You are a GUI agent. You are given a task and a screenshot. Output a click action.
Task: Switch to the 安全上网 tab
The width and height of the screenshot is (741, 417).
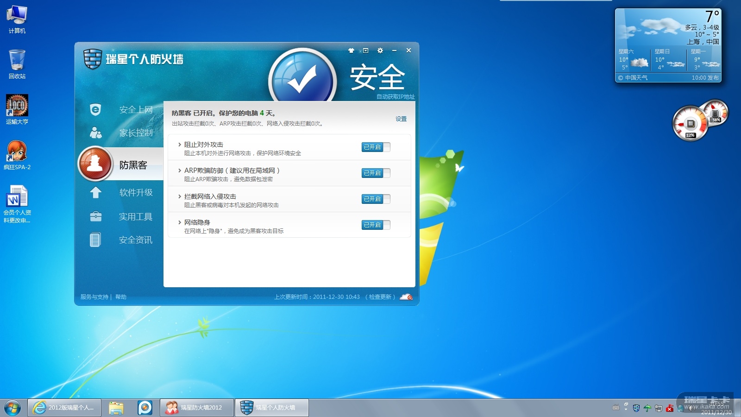(136, 110)
